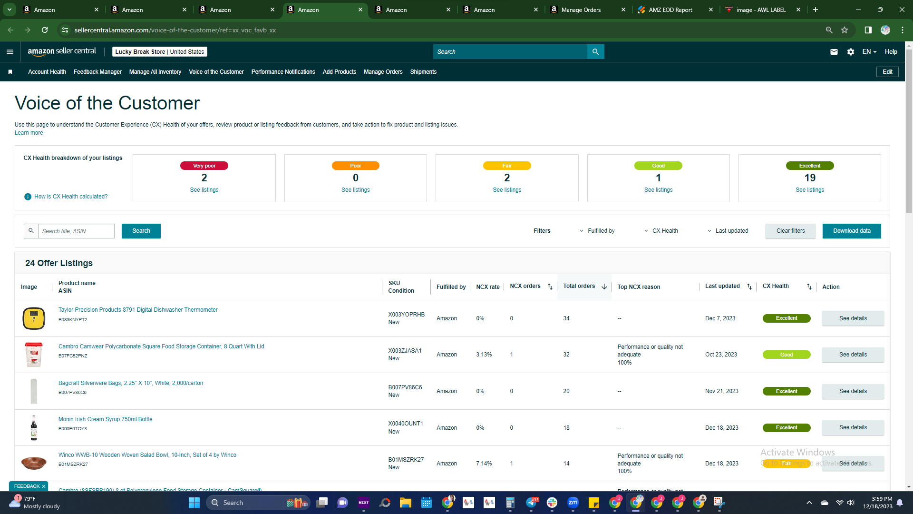Open Zoom from the taskbar

pyautogui.click(x=573, y=503)
